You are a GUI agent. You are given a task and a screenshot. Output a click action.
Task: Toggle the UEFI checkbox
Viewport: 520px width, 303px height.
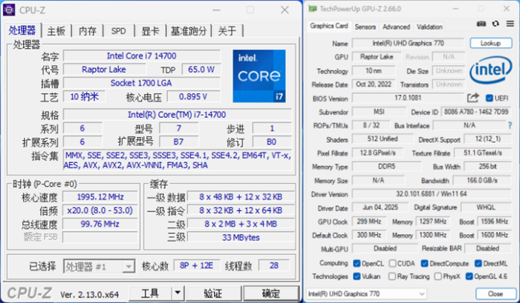click(489, 99)
